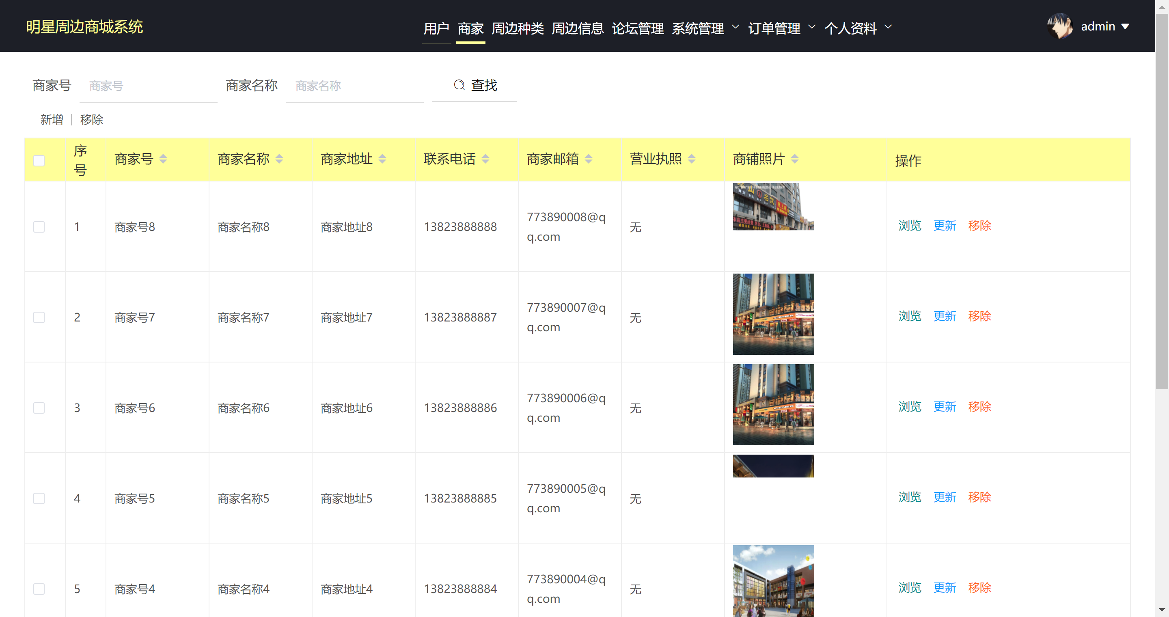Sort by 商家名称 column arrows
Screen dimensions: 1169x617
pyautogui.click(x=279, y=159)
